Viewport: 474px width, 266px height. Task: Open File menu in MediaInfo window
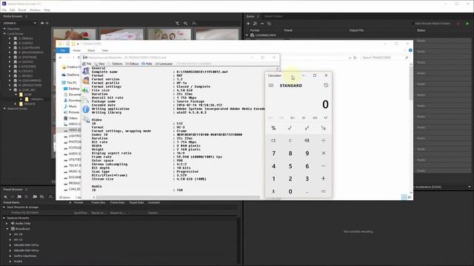point(87,64)
